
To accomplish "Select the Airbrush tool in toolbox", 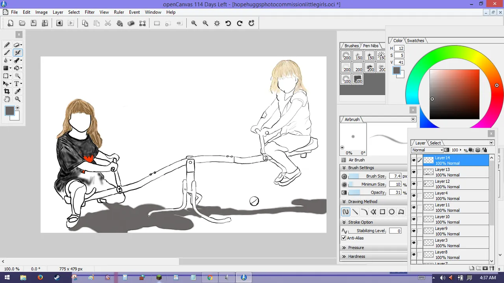I will coord(18,53).
